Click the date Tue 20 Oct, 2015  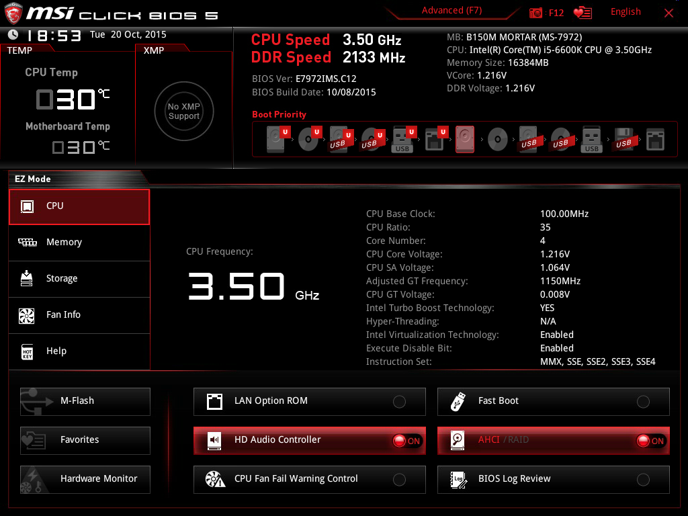128,34
